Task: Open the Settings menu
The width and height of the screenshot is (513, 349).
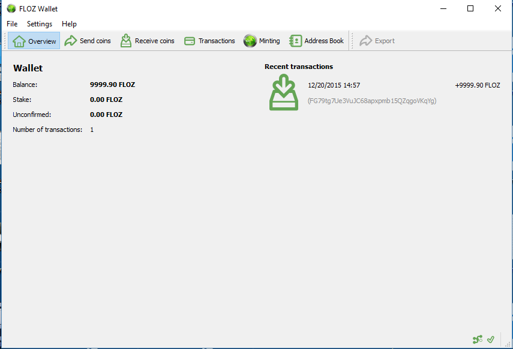Action: click(40, 24)
